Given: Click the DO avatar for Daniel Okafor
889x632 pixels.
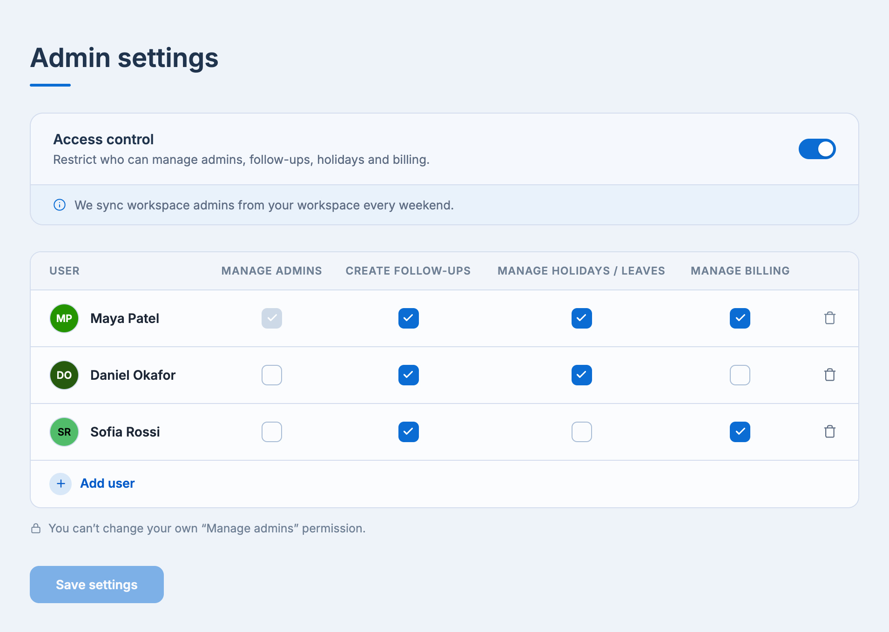Looking at the screenshot, I should click(x=64, y=375).
